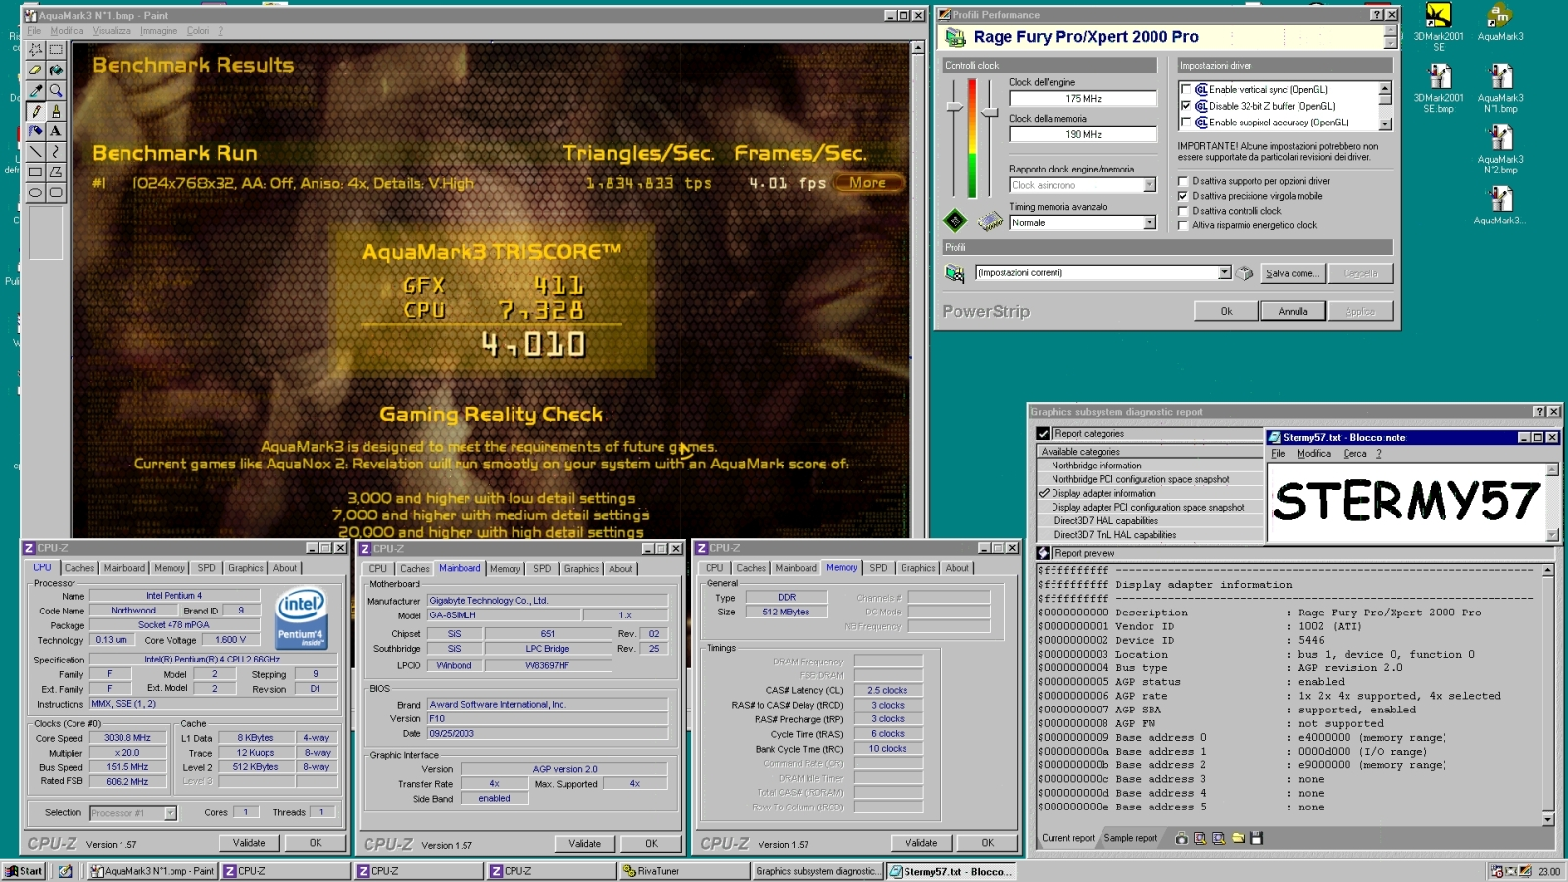Choose the Eraser tool in Paint
1568x882 pixels.
point(36,70)
